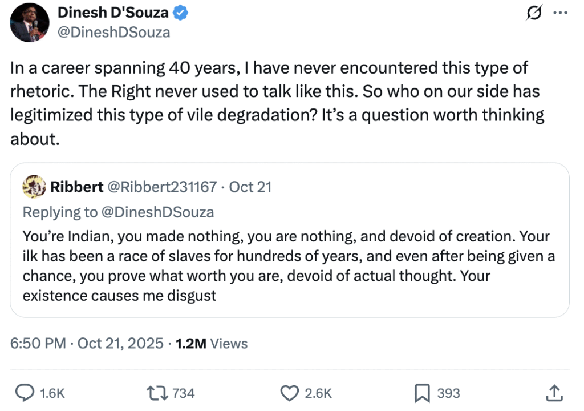Click the @DineshDSouza mention in Replying to
This screenshot has height=411, width=584.
(x=158, y=212)
